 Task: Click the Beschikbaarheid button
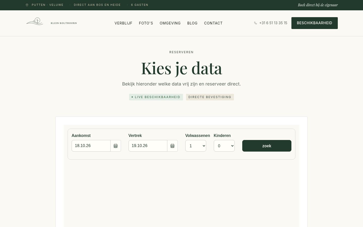coord(315,23)
